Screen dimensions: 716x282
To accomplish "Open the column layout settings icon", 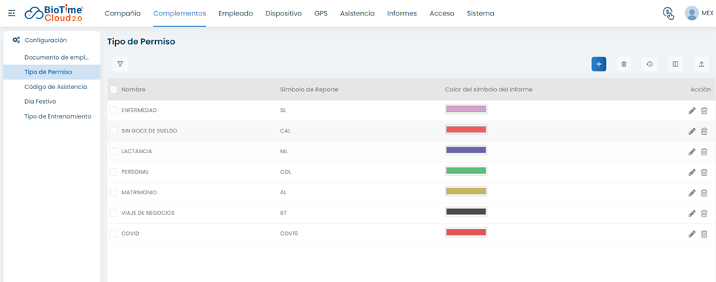I will tap(675, 64).
